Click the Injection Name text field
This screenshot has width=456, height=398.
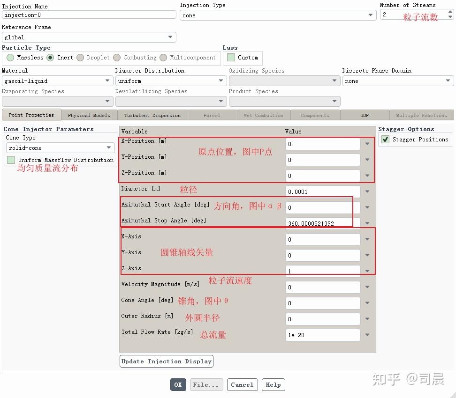[x=89, y=15]
